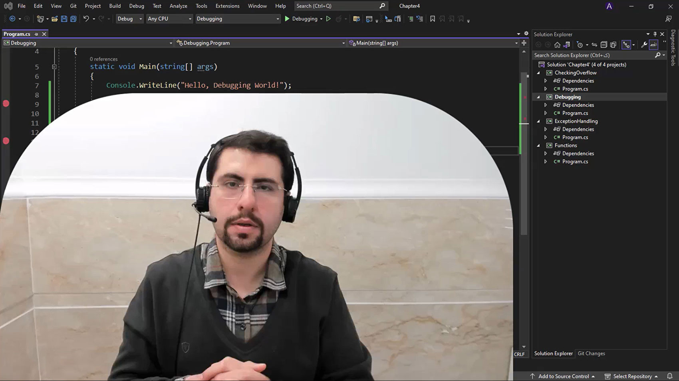Click the editor vertical scrollbar down arrow
The width and height of the screenshot is (679, 381).
(x=524, y=347)
